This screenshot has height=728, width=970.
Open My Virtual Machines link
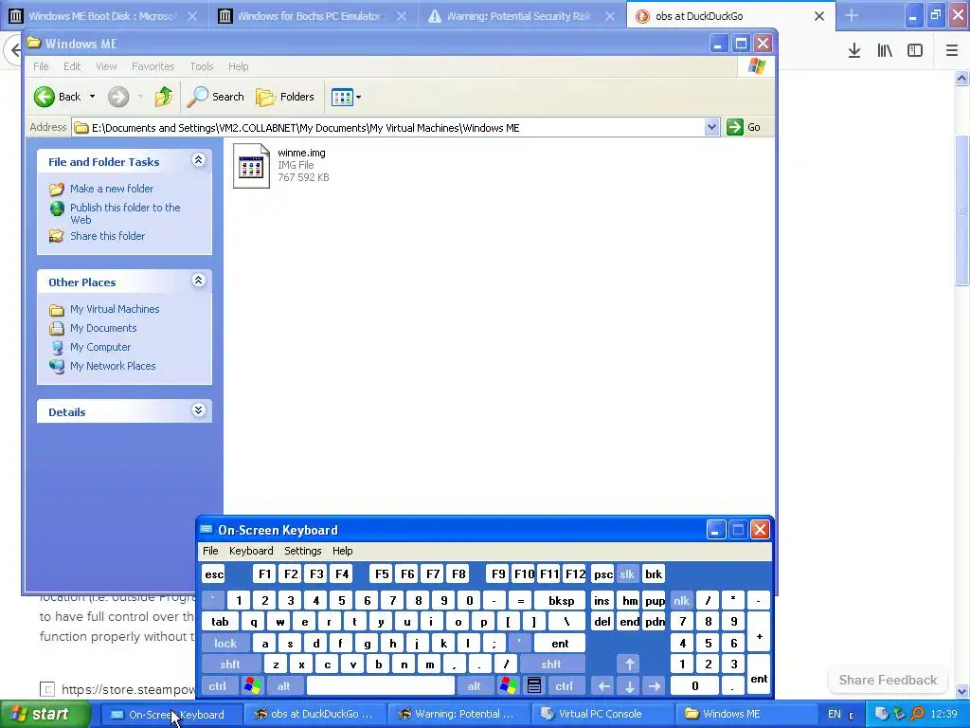[x=115, y=309]
